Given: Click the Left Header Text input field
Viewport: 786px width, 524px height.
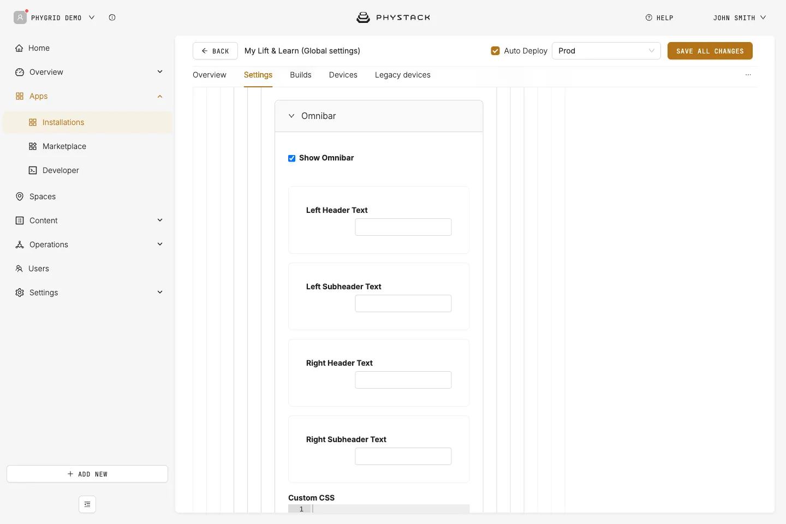Looking at the screenshot, I should 403,227.
